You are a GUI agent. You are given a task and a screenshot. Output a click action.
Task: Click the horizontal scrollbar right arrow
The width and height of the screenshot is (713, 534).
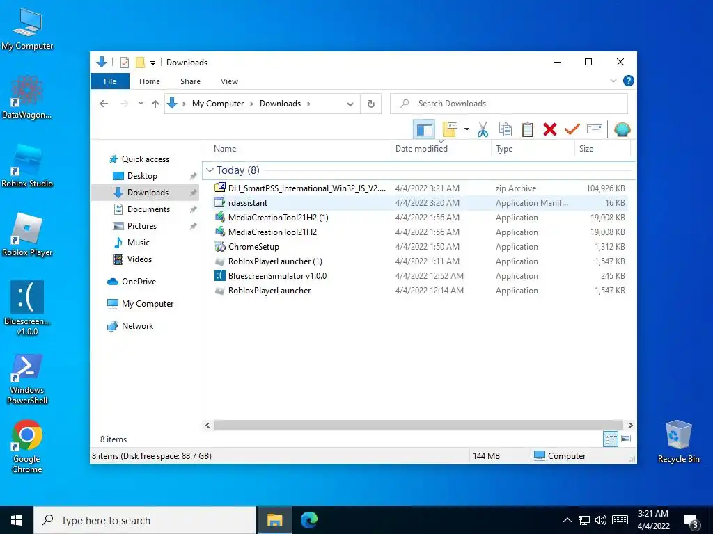[630, 425]
